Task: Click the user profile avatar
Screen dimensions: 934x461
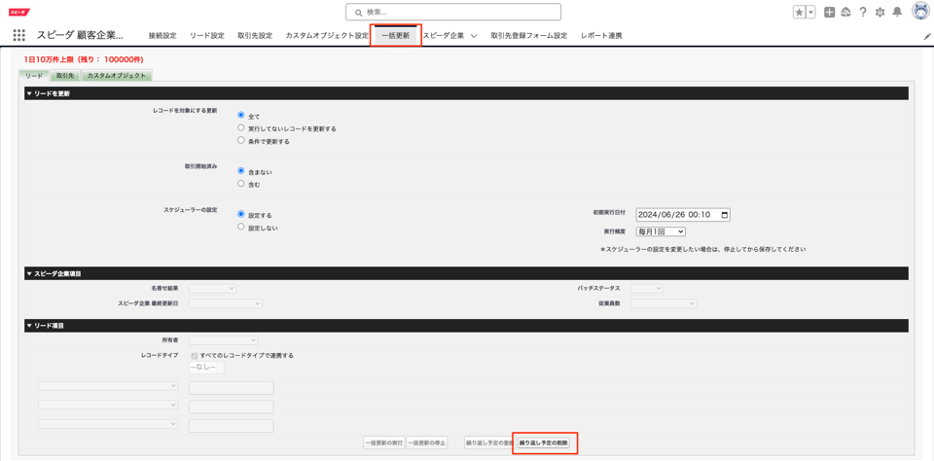Action: [x=919, y=13]
